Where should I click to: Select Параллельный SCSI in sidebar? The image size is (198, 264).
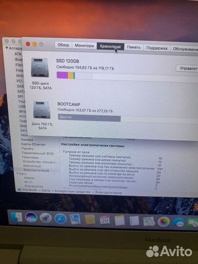[x=38, y=153]
